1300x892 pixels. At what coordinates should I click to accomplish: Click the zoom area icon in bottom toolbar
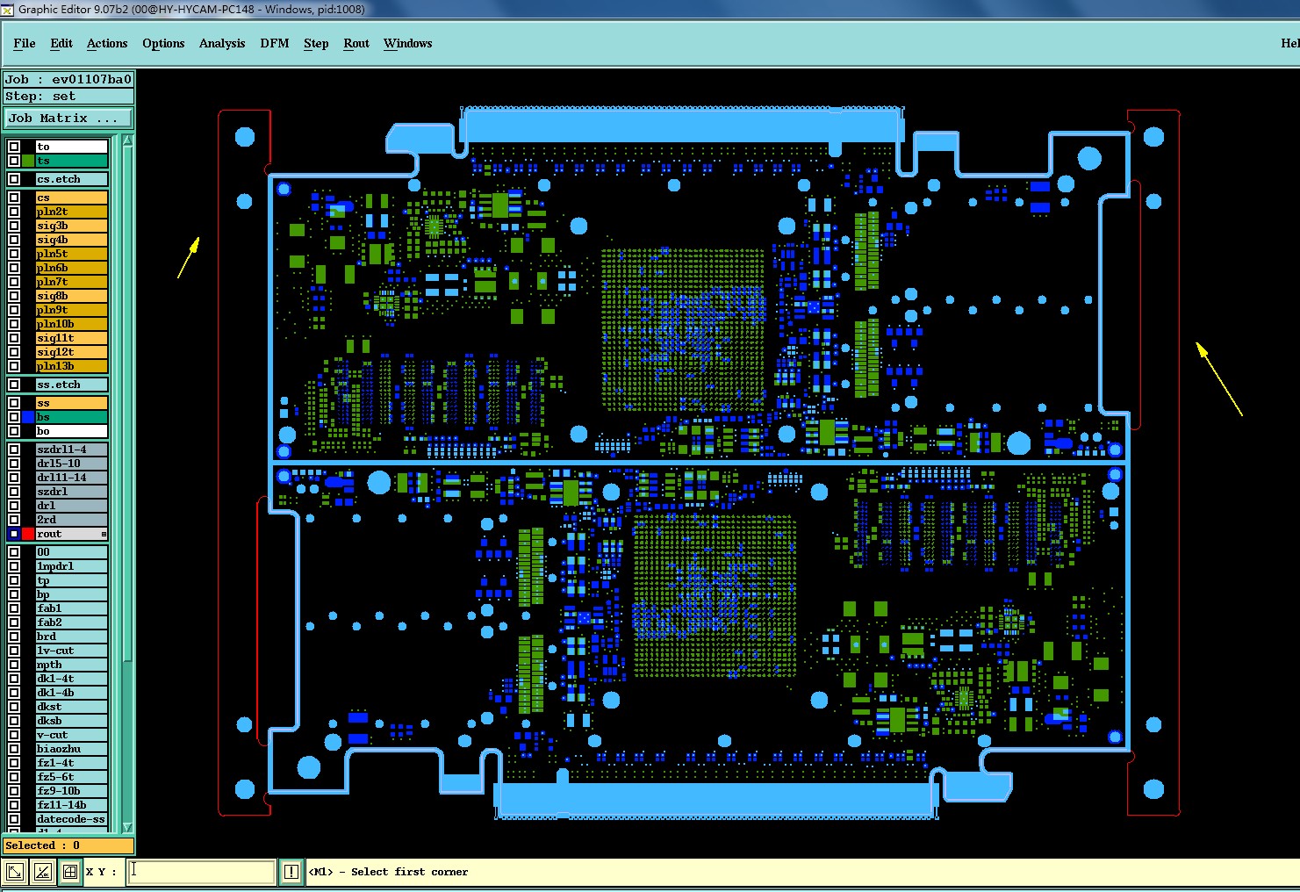(x=15, y=872)
